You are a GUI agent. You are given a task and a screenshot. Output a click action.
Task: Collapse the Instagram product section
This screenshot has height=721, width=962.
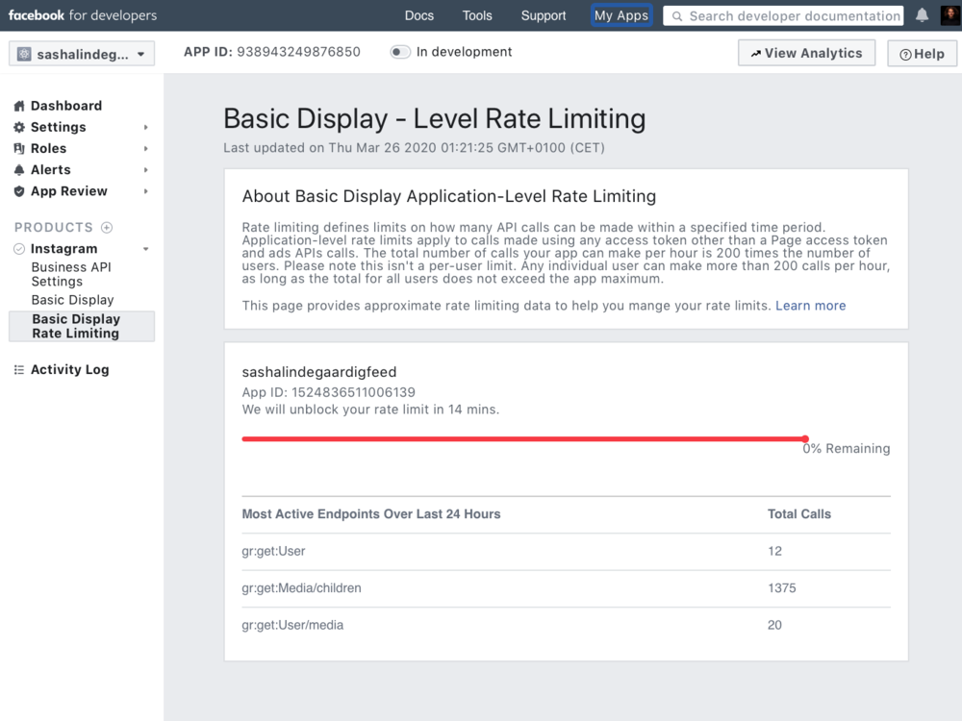[146, 249]
